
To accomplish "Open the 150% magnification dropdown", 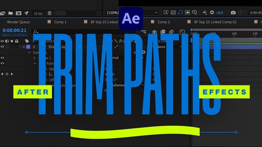I will pyautogui.click(x=112, y=13).
